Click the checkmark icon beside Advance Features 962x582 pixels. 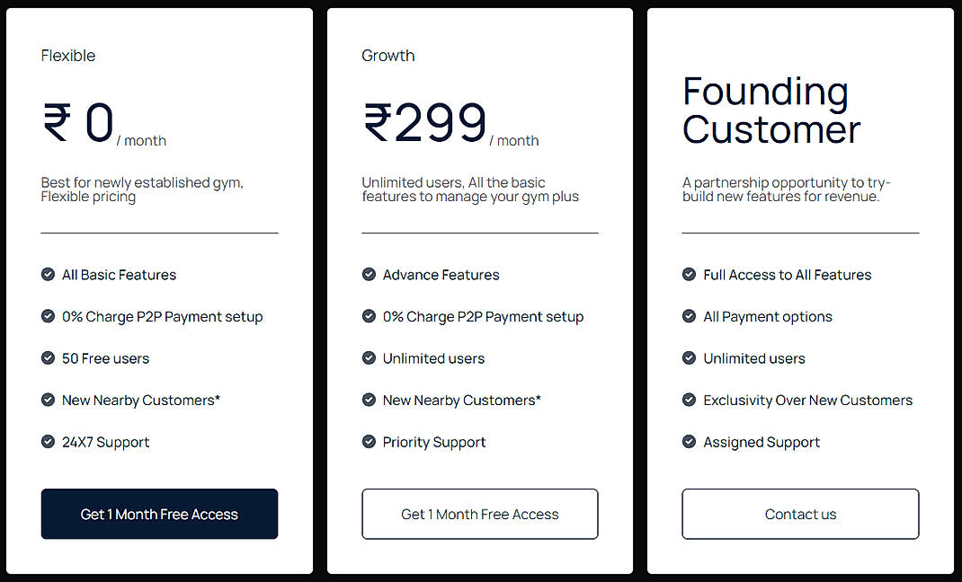[369, 275]
